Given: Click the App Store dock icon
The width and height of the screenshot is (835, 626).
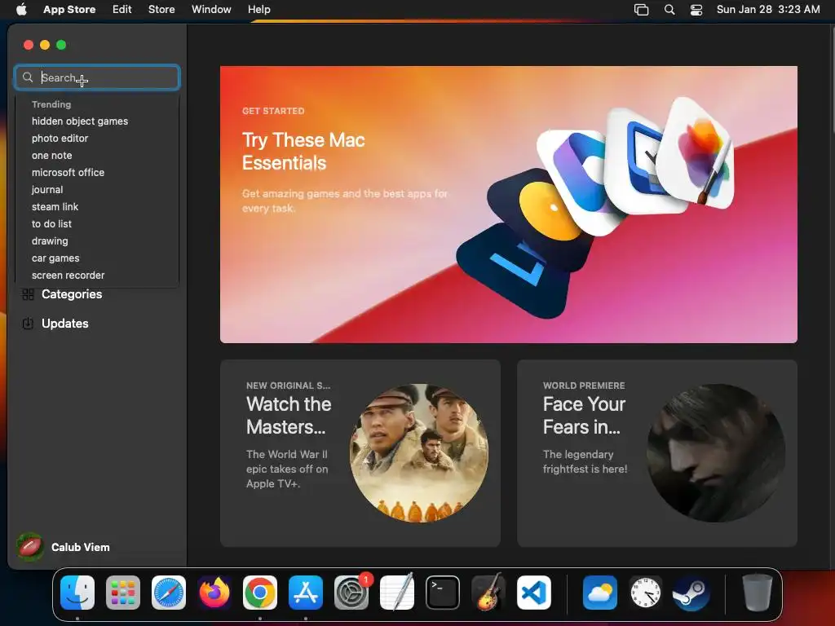Looking at the screenshot, I should tap(306, 593).
